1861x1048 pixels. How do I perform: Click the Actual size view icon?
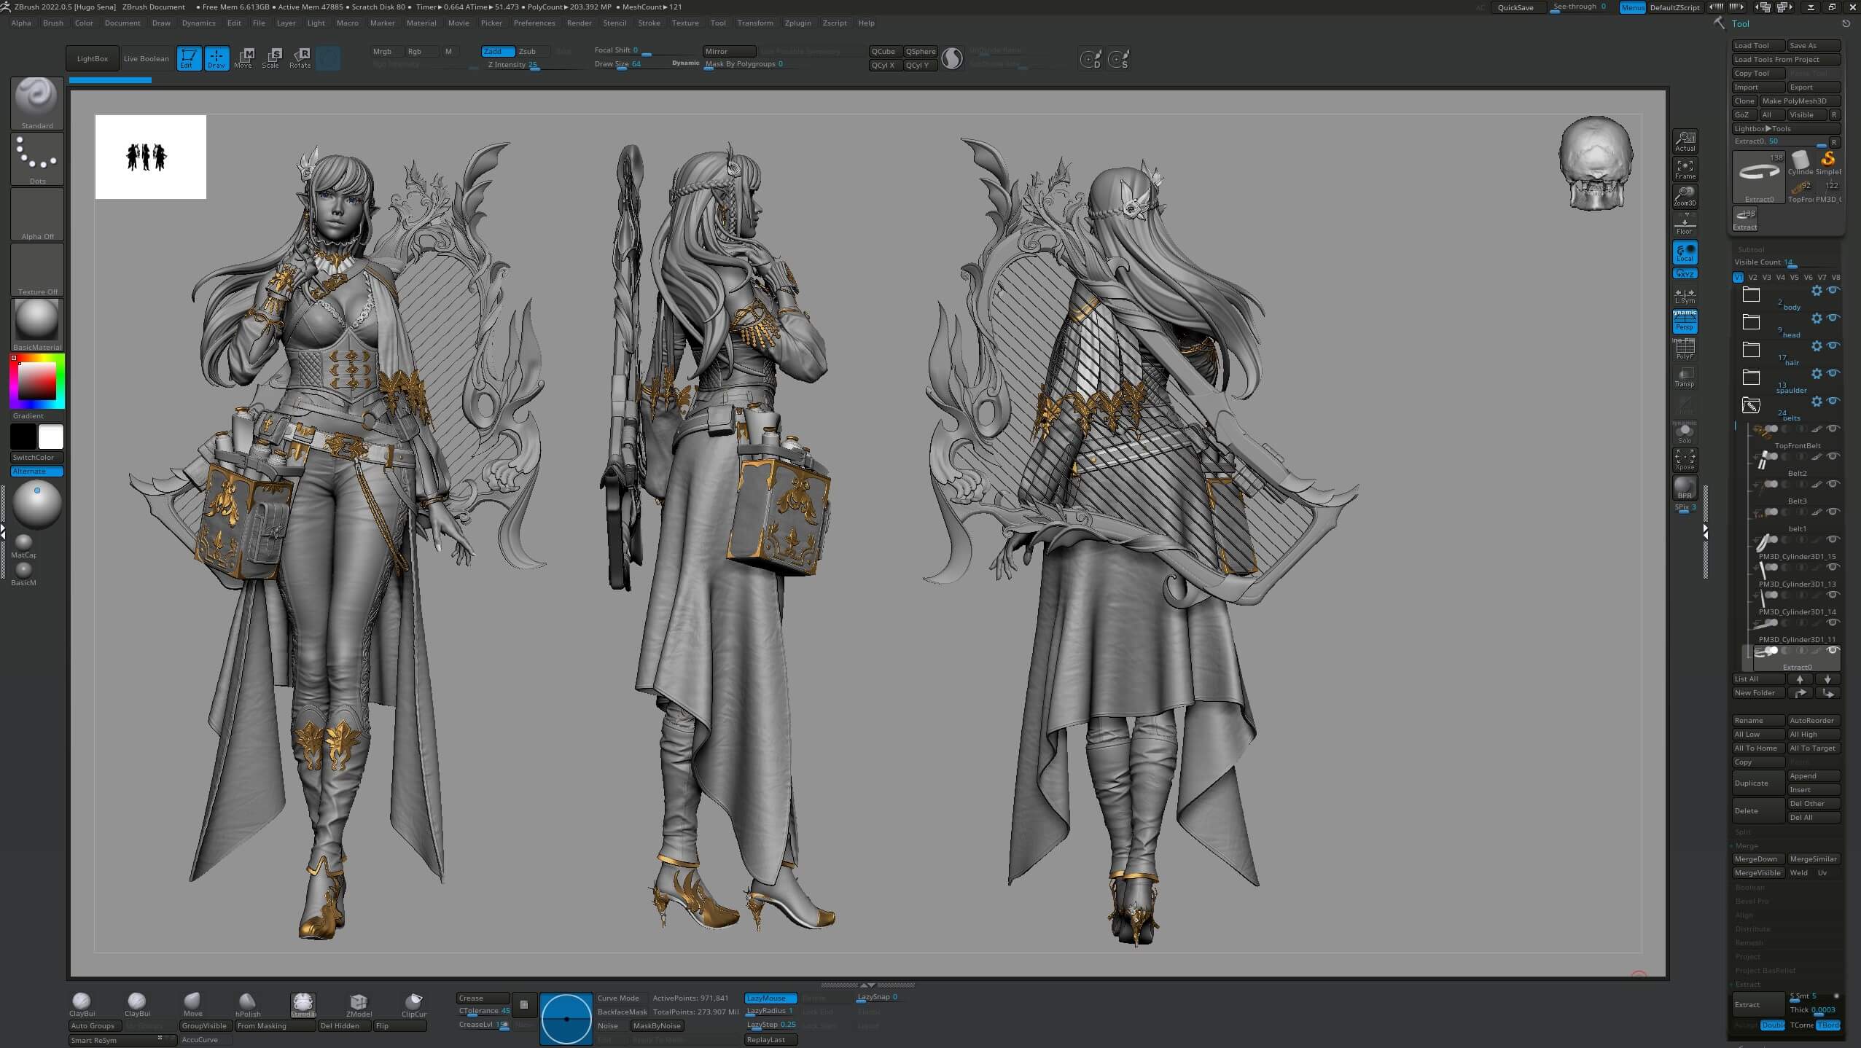(x=1685, y=141)
